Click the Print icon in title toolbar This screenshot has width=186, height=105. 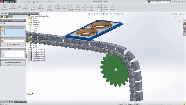pyautogui.click(x=34, y=2)
